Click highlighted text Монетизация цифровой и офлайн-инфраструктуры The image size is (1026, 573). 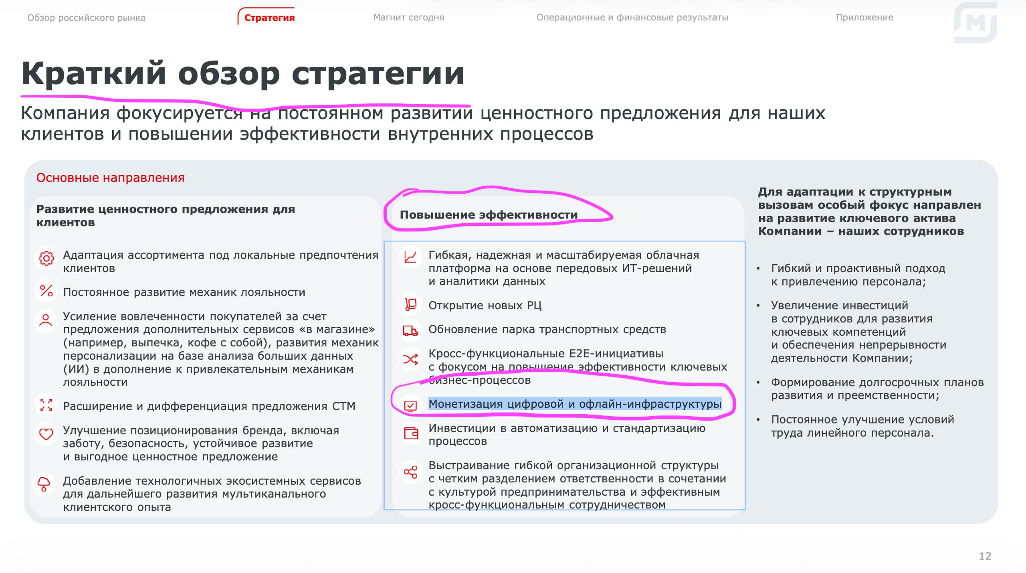click(x=575, y=404)
